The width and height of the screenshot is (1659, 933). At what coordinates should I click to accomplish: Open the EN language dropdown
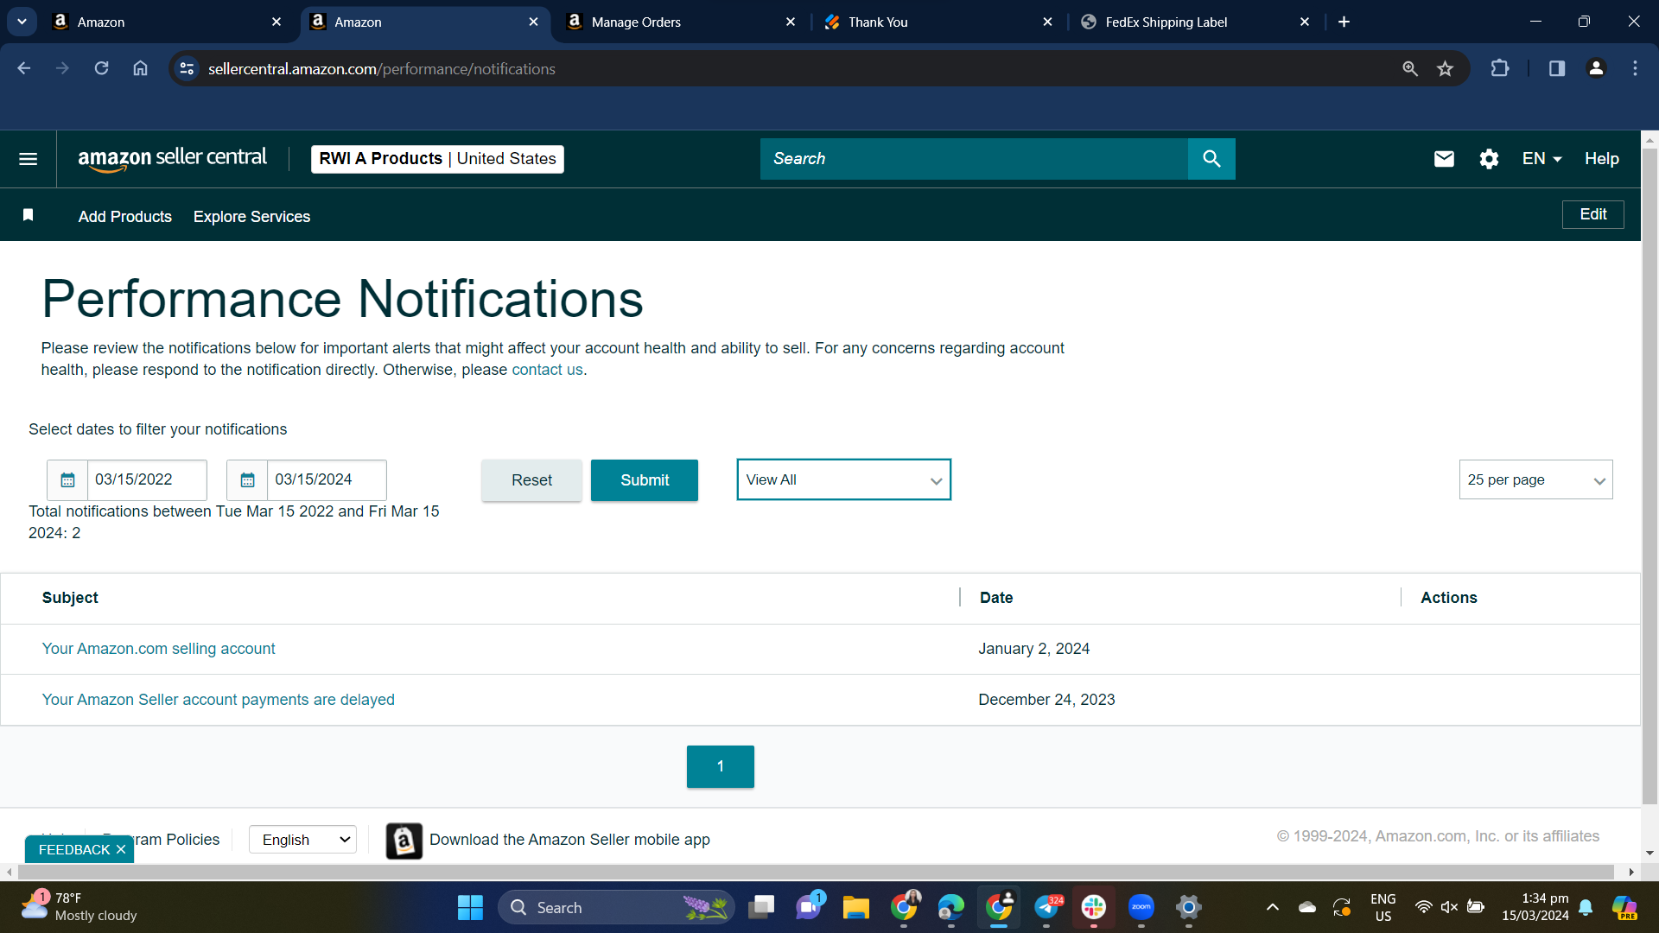1541,159
